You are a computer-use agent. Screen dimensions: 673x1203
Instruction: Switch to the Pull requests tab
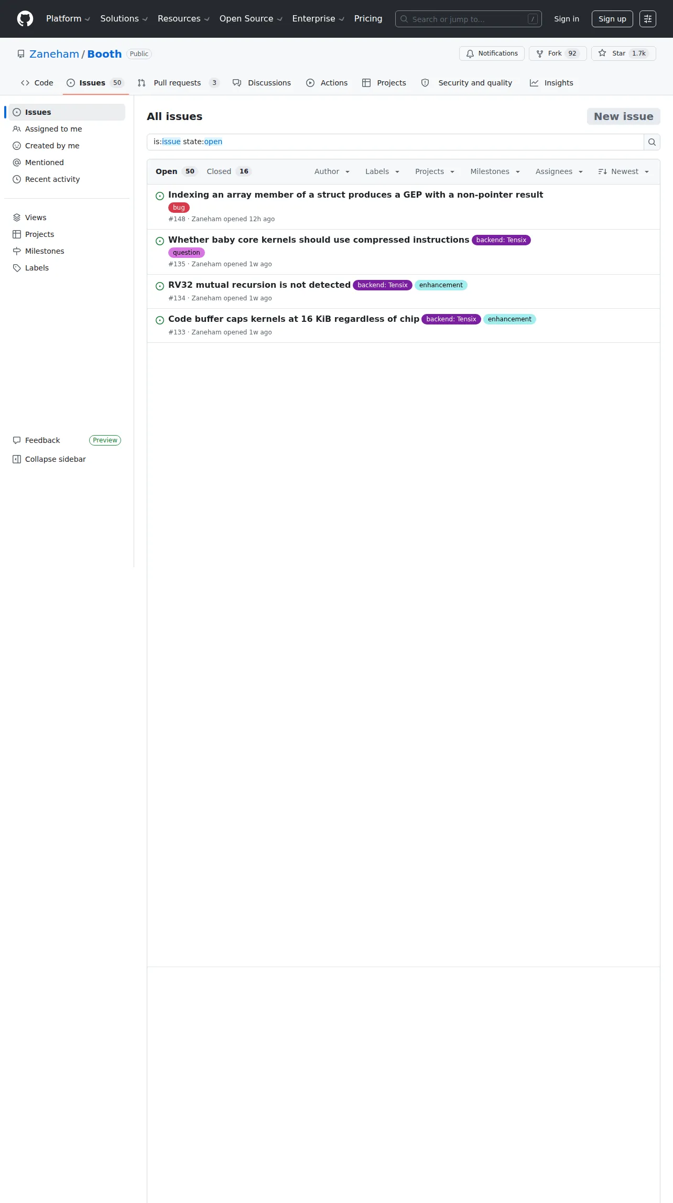coord(178,83)
